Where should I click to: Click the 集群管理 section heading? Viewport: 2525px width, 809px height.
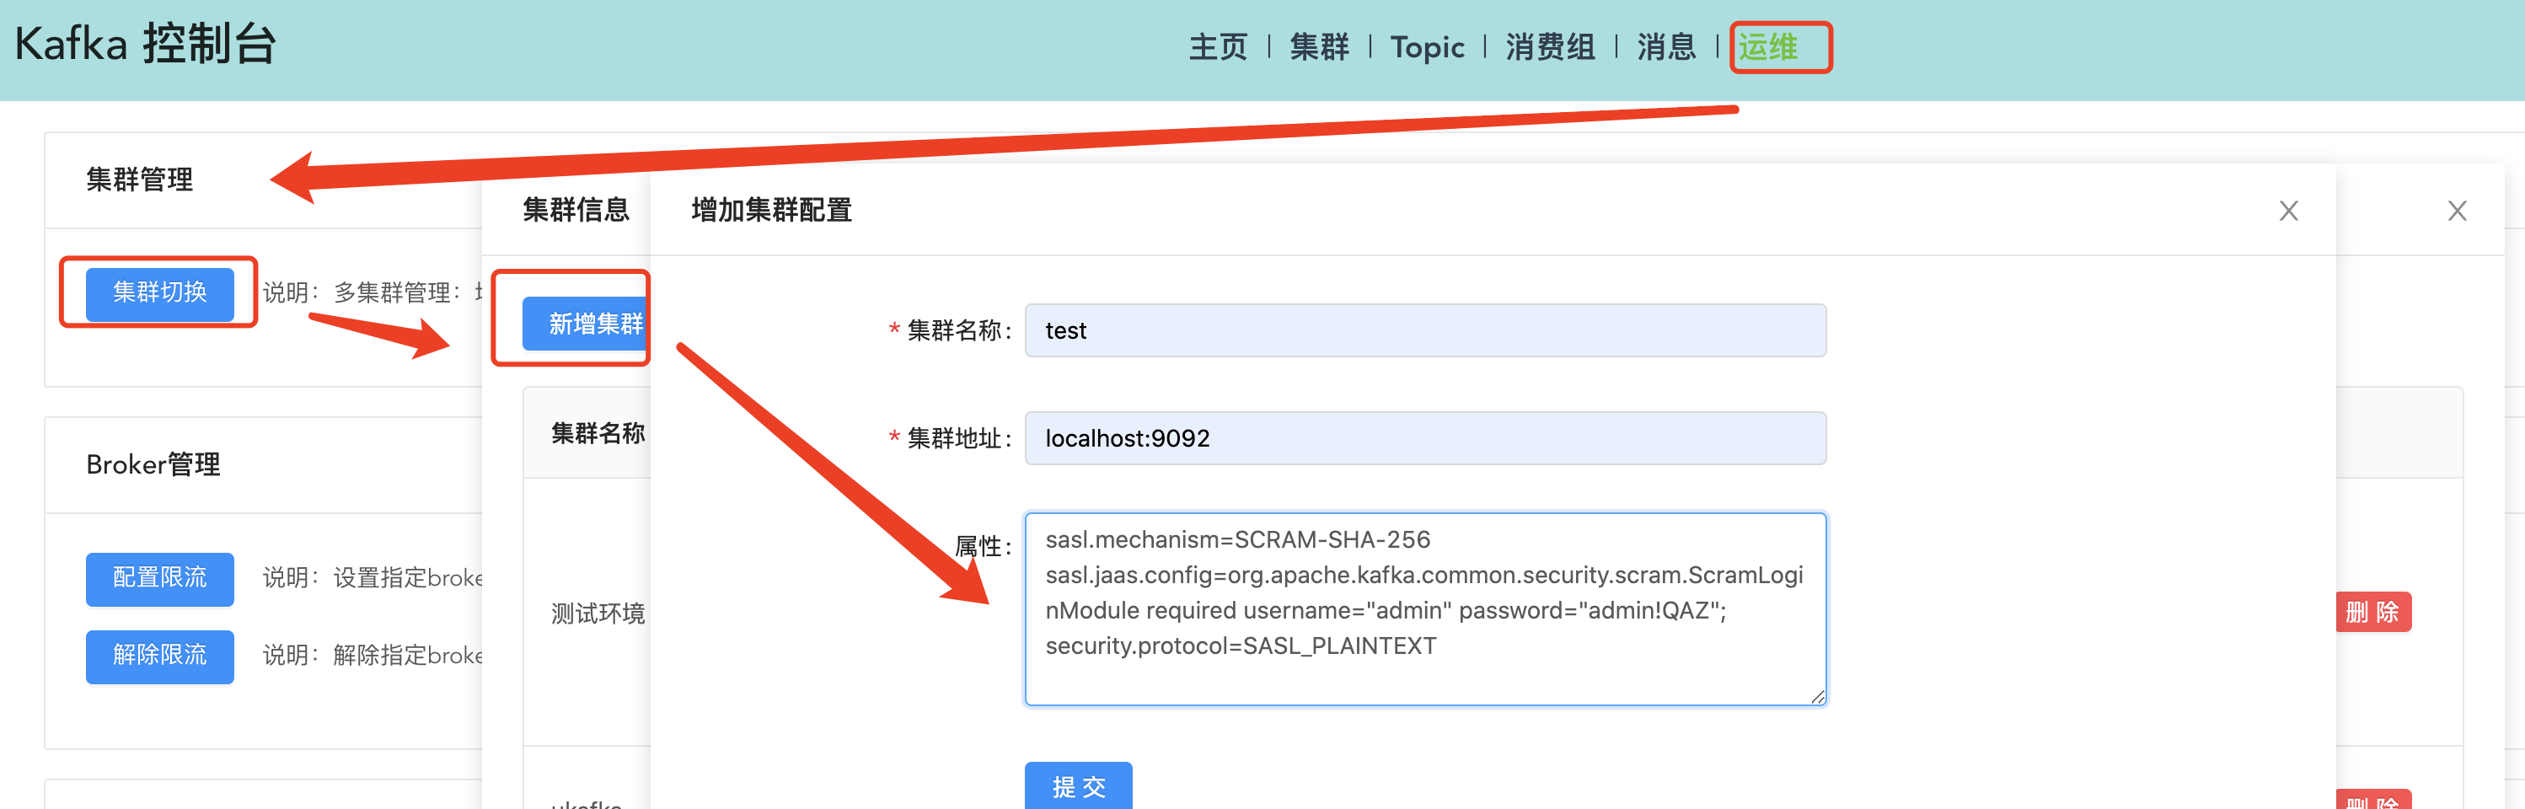pyautogui.click(x=139, y=179)
